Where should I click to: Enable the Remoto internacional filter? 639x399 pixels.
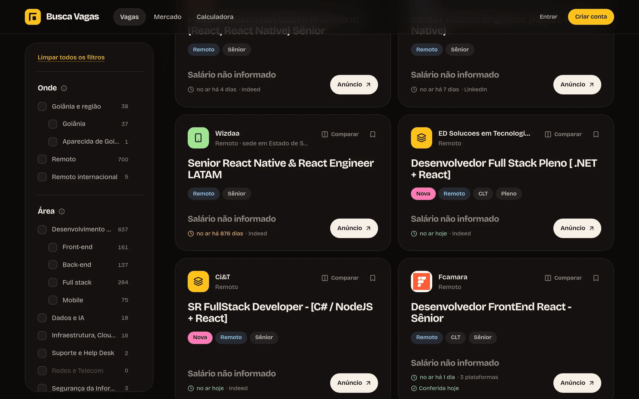[x=42, y=177]
